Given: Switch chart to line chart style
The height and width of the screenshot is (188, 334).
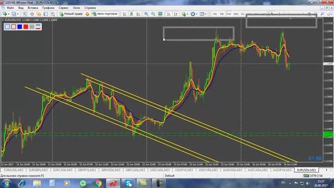Looking at the screenshot, I should tap(138, 14).
